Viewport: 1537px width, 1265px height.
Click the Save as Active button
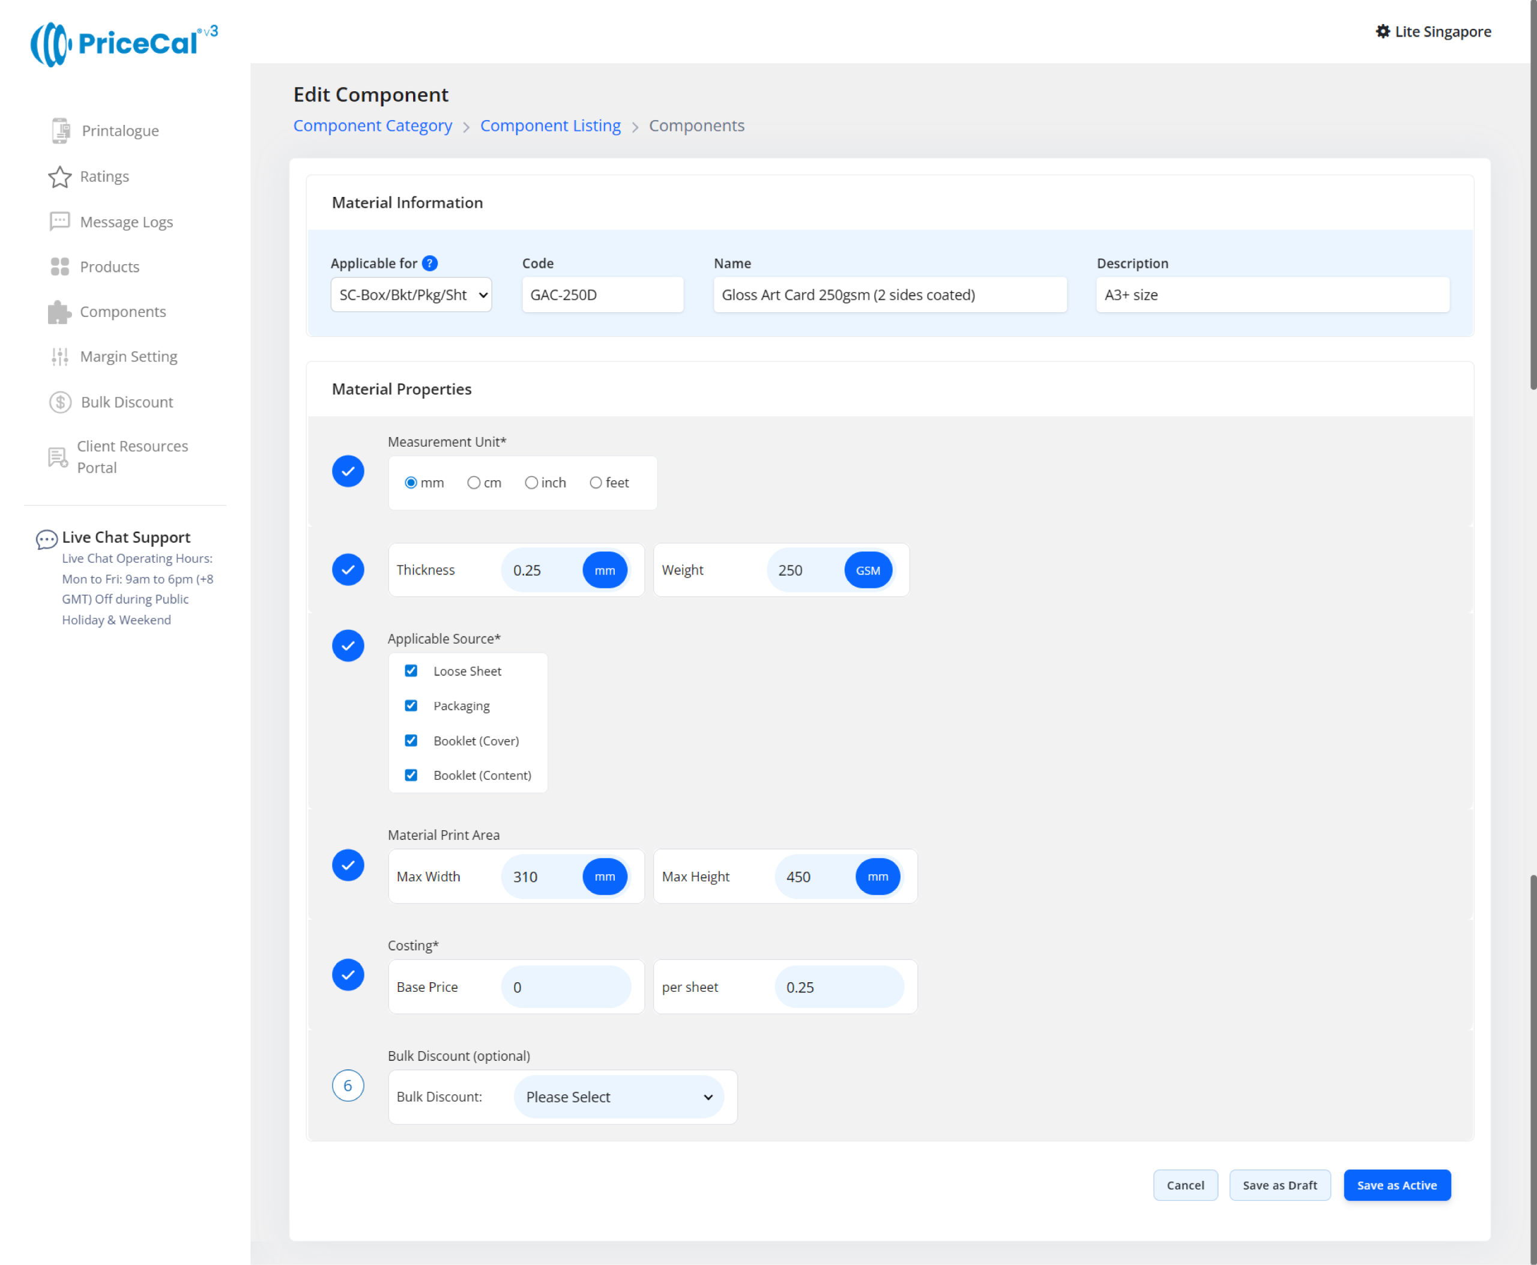point(1397,1185)
